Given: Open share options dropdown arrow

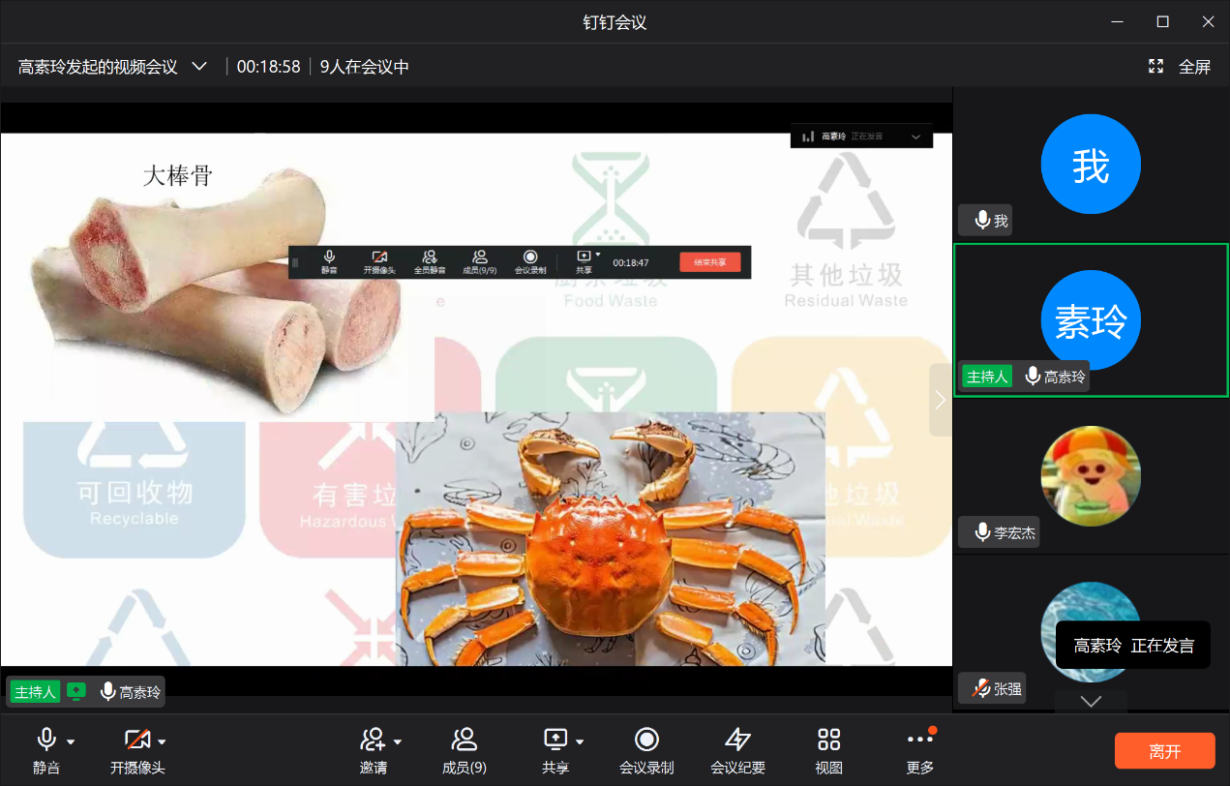Looking at the screenshot, I should [580, 742].
